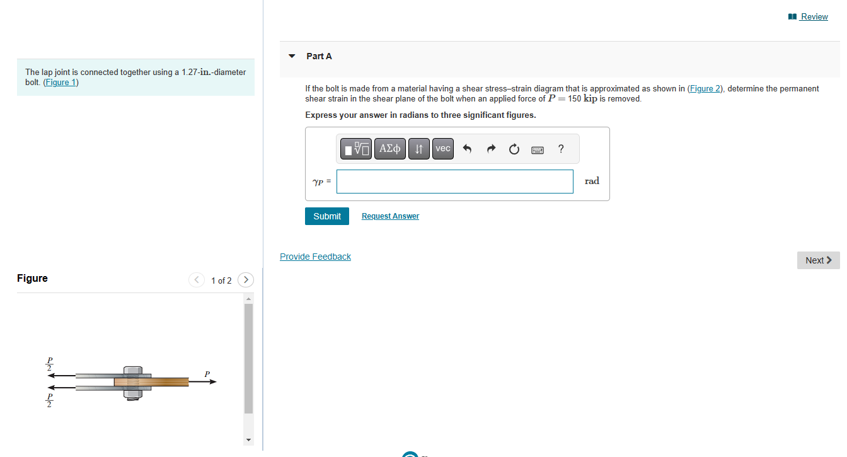Open Provide Feedback link
The image size is (847, 457).
[315, 257]
